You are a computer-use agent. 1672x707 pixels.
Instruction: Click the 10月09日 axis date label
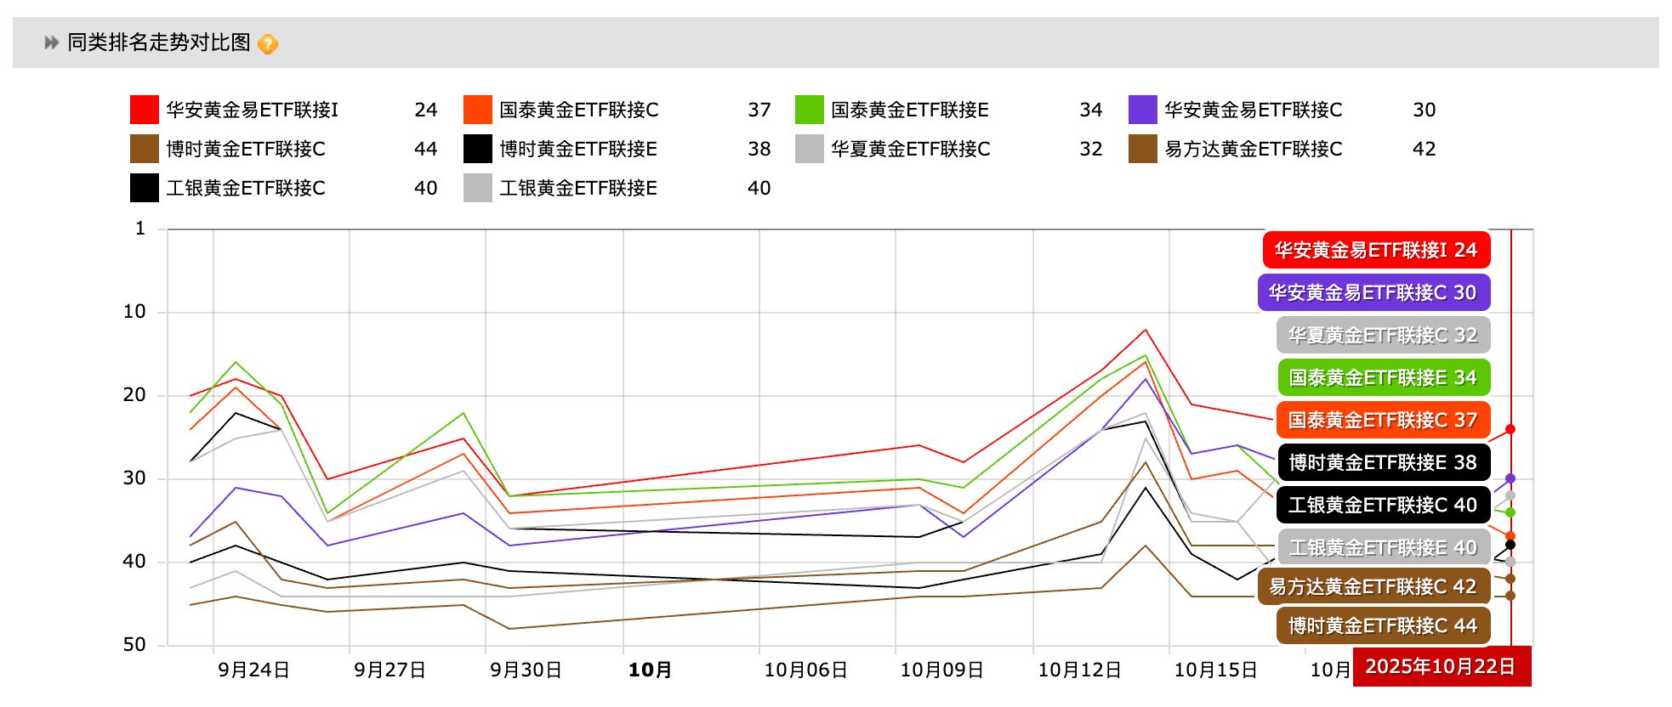[x=941, y=670]
